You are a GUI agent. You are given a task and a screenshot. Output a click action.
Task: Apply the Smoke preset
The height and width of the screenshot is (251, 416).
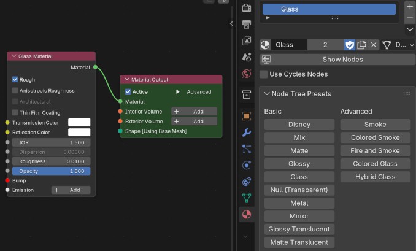click(x=376, y=125)
